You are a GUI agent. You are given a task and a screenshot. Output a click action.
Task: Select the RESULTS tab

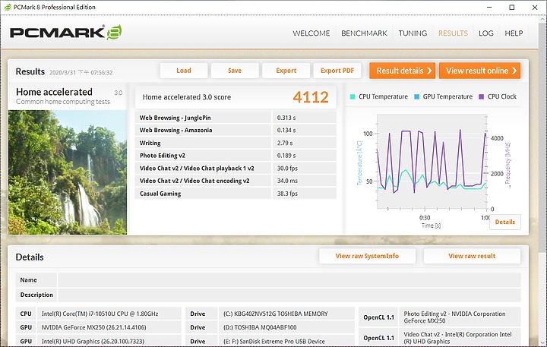[453, 33]
